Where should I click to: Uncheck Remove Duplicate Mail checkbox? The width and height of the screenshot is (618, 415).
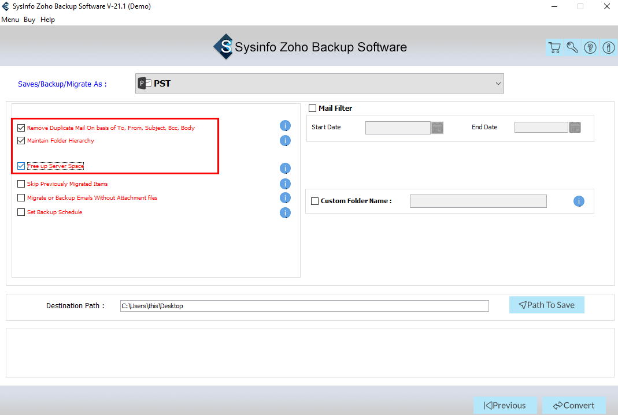(x=21, y=128)
